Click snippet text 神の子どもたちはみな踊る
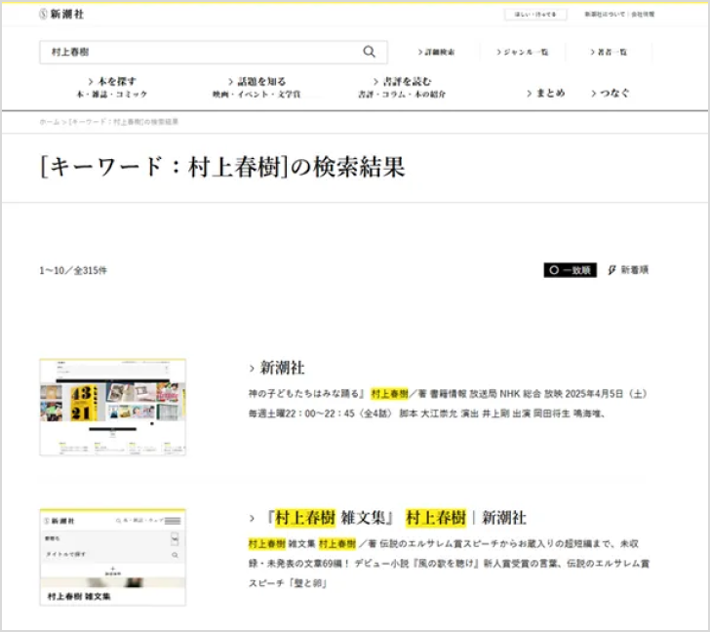 pyautogui.click(x=304, y=394)
